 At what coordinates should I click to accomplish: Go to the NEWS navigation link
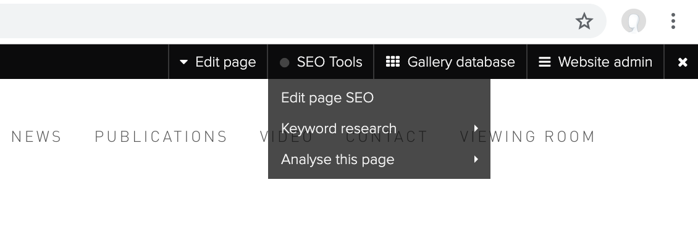click(36, 137)
